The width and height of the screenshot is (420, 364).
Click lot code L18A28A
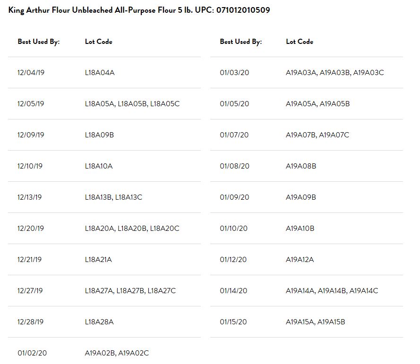click(99, 322)
